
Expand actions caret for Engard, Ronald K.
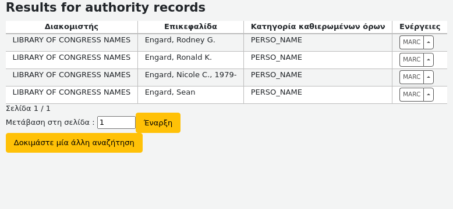[429, 60]
